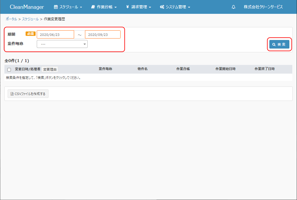Click the 作業開始日時 column header
This screenshot has width=297, height=200.
[x=225, y=69]
